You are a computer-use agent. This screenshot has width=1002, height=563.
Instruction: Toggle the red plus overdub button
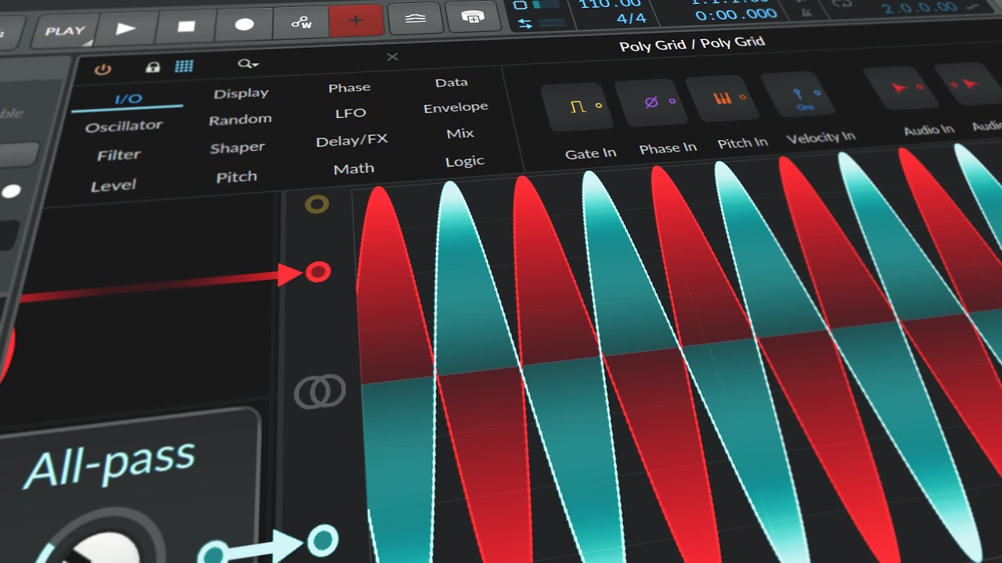[x=356, y=20]
